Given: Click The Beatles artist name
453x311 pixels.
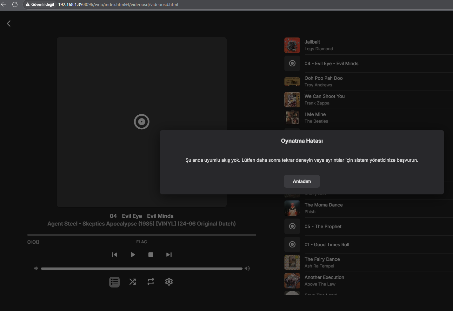Looking at the screenshot, I should click(x=316, y=121).
